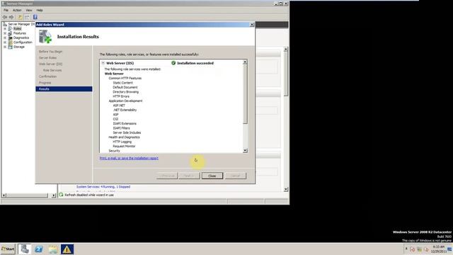
Task: Click the Refresh icon in status bar
Action: click(x=62, y=195)
